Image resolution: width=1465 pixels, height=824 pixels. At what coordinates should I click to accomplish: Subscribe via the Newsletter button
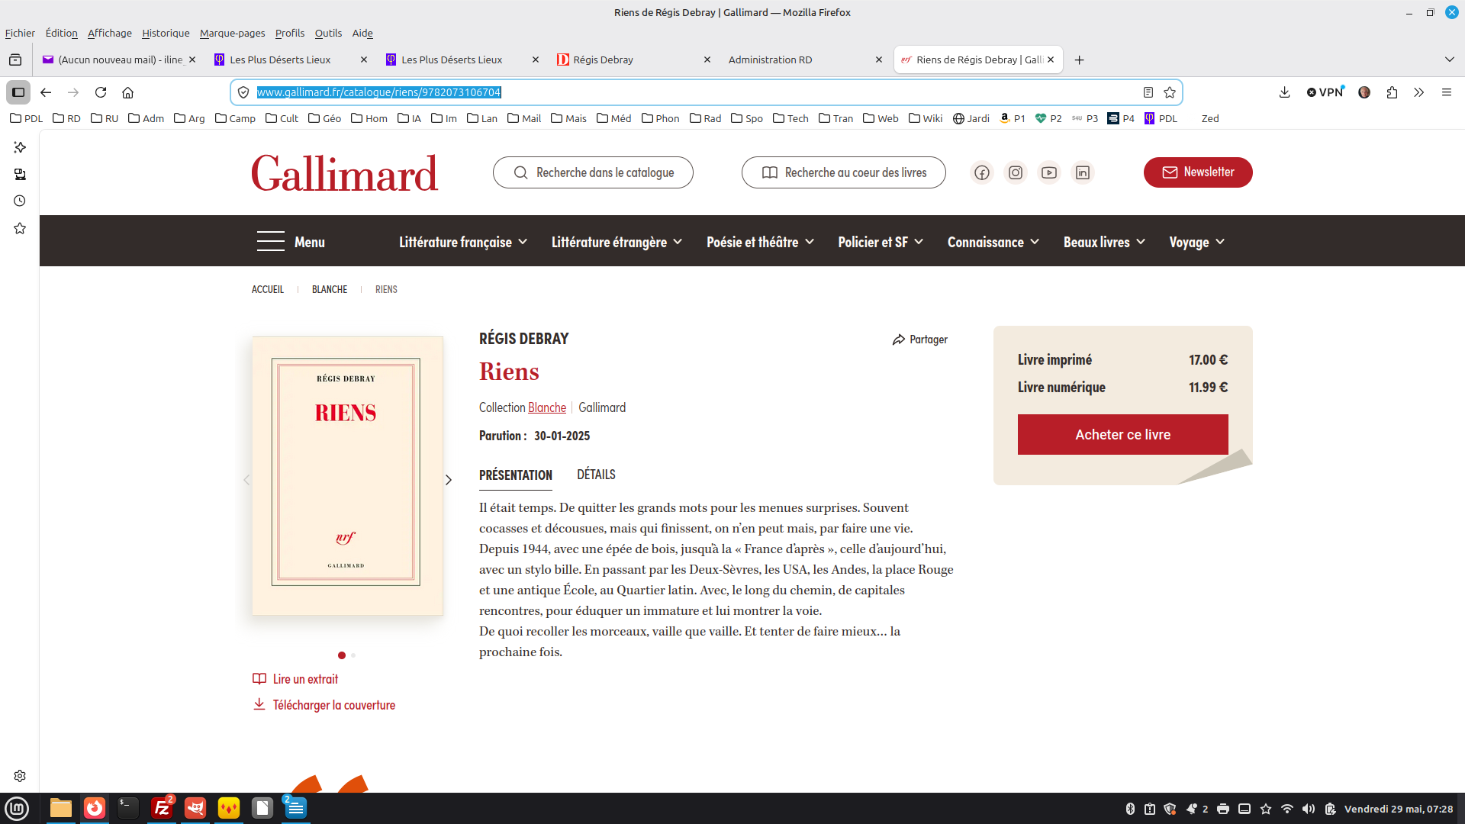click(x=1198, y=172)
